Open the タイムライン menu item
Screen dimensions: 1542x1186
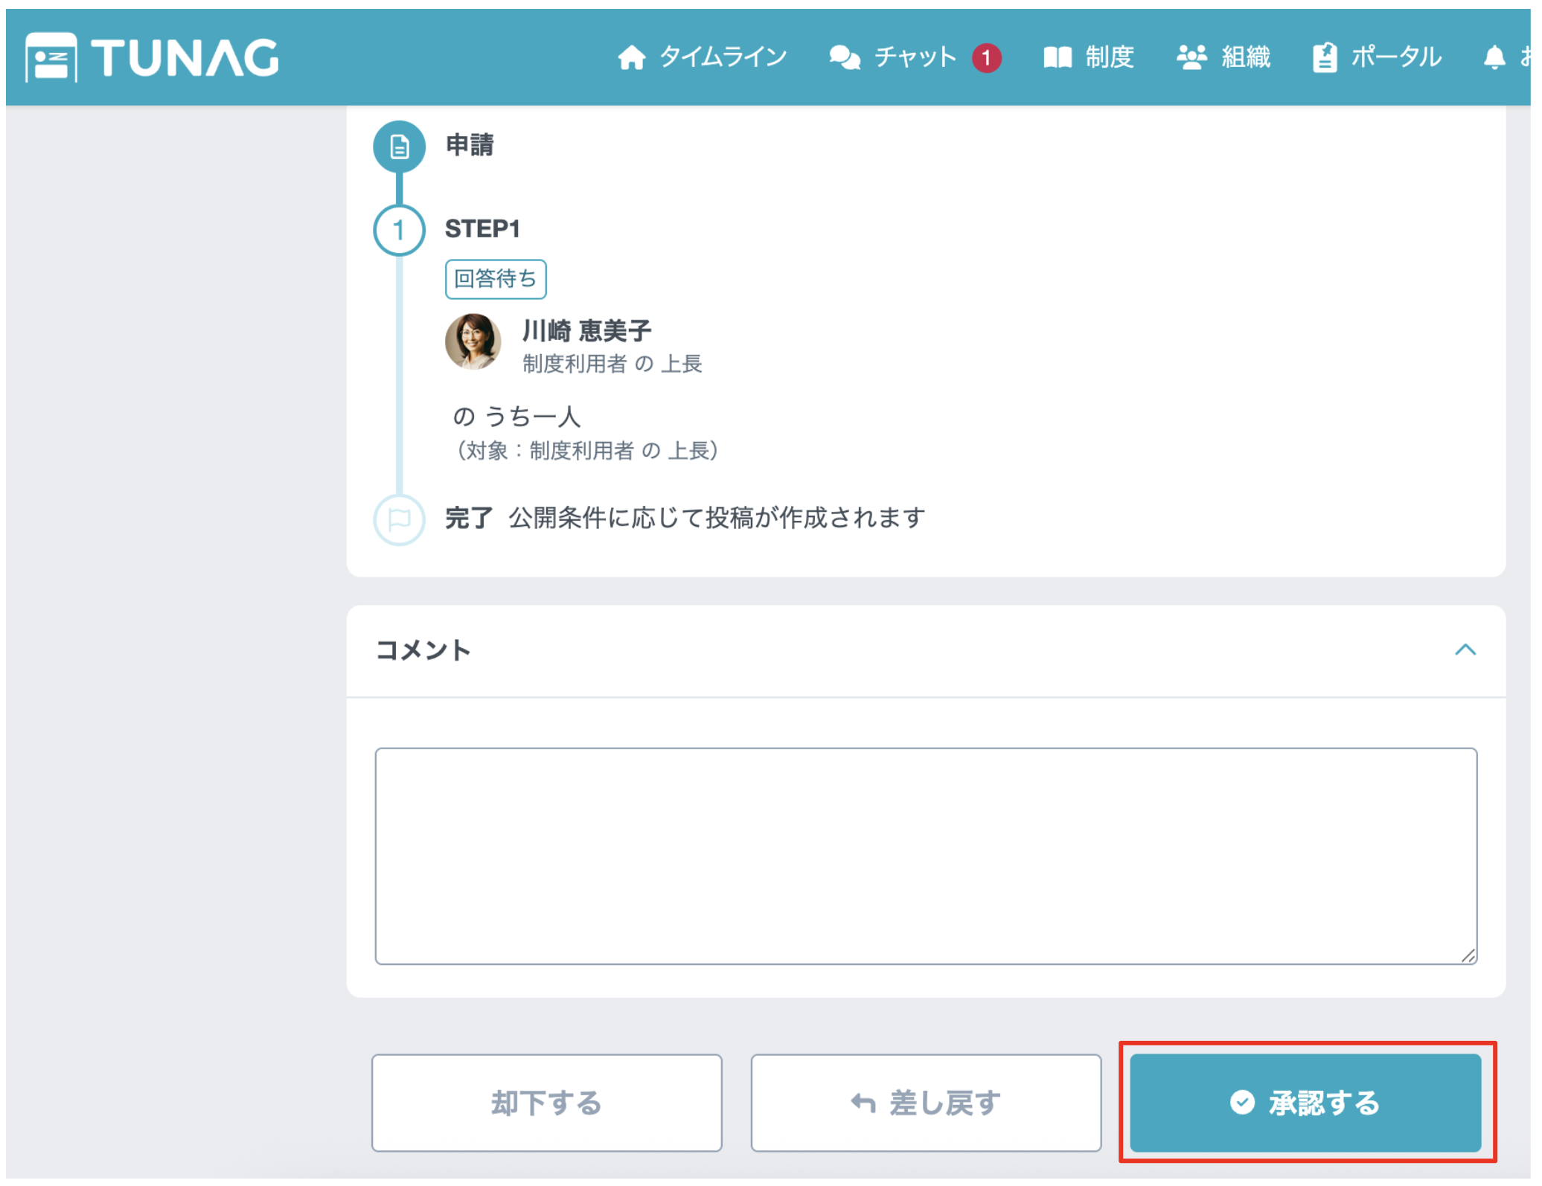pos(723,57)
